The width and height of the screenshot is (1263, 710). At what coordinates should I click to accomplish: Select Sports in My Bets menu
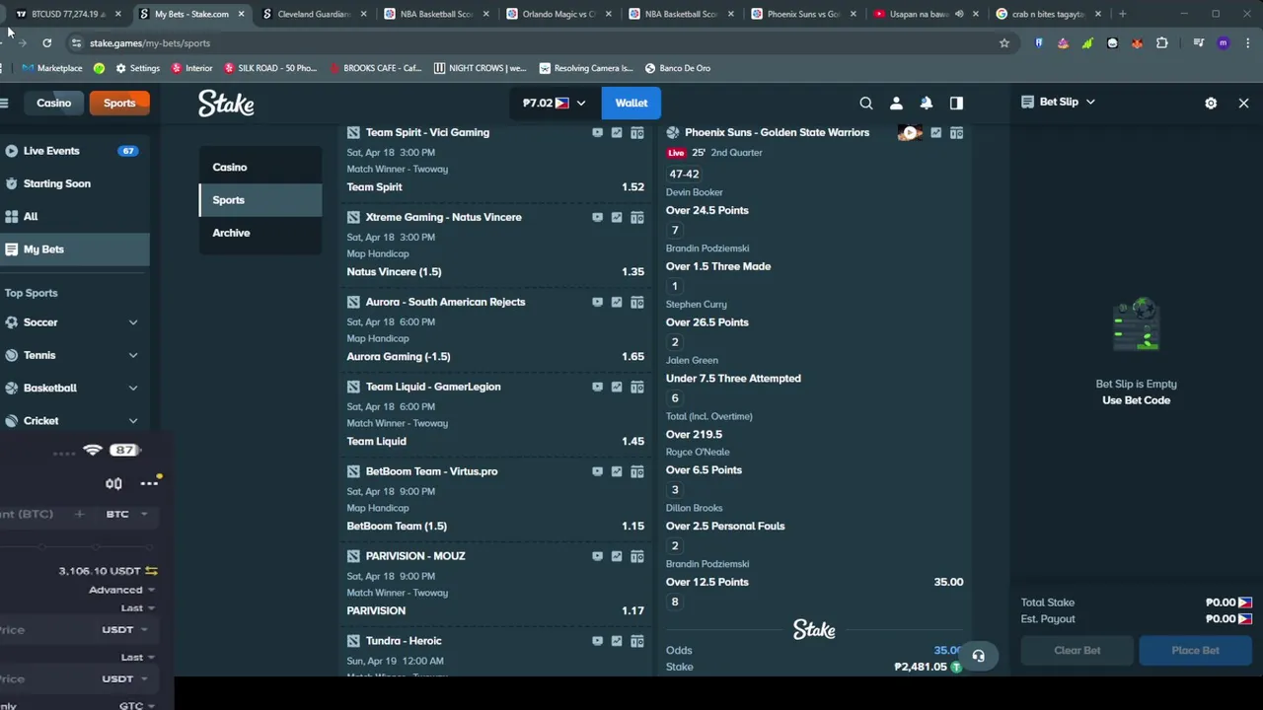(260, 200)
